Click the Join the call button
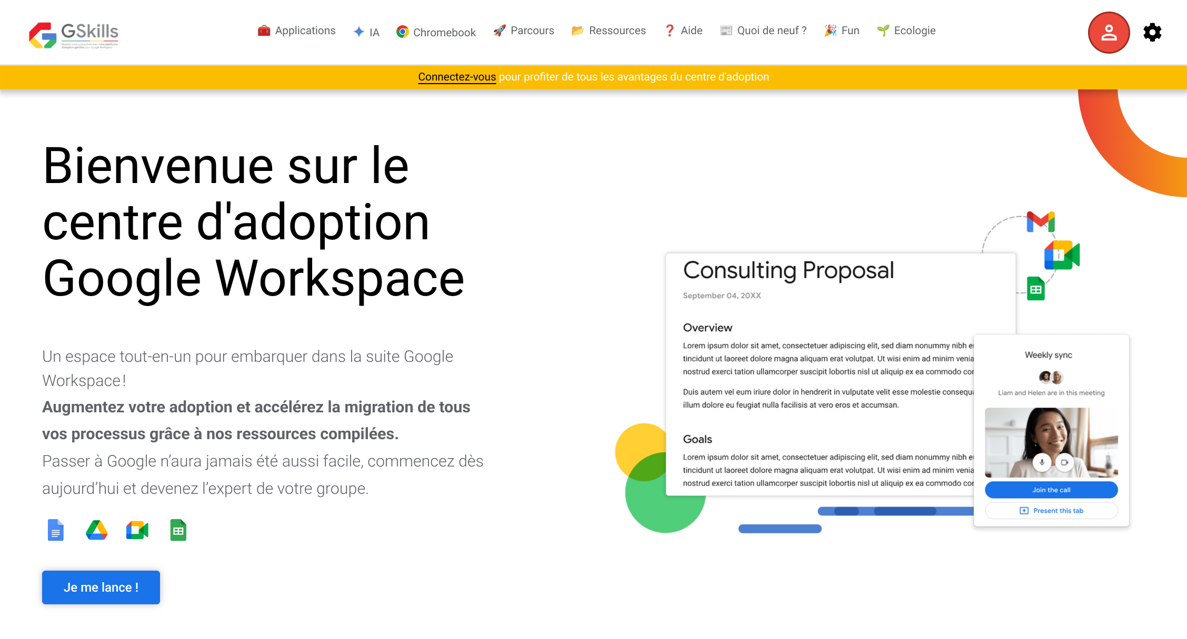The image size is (1187, 639). point(1051,490)
